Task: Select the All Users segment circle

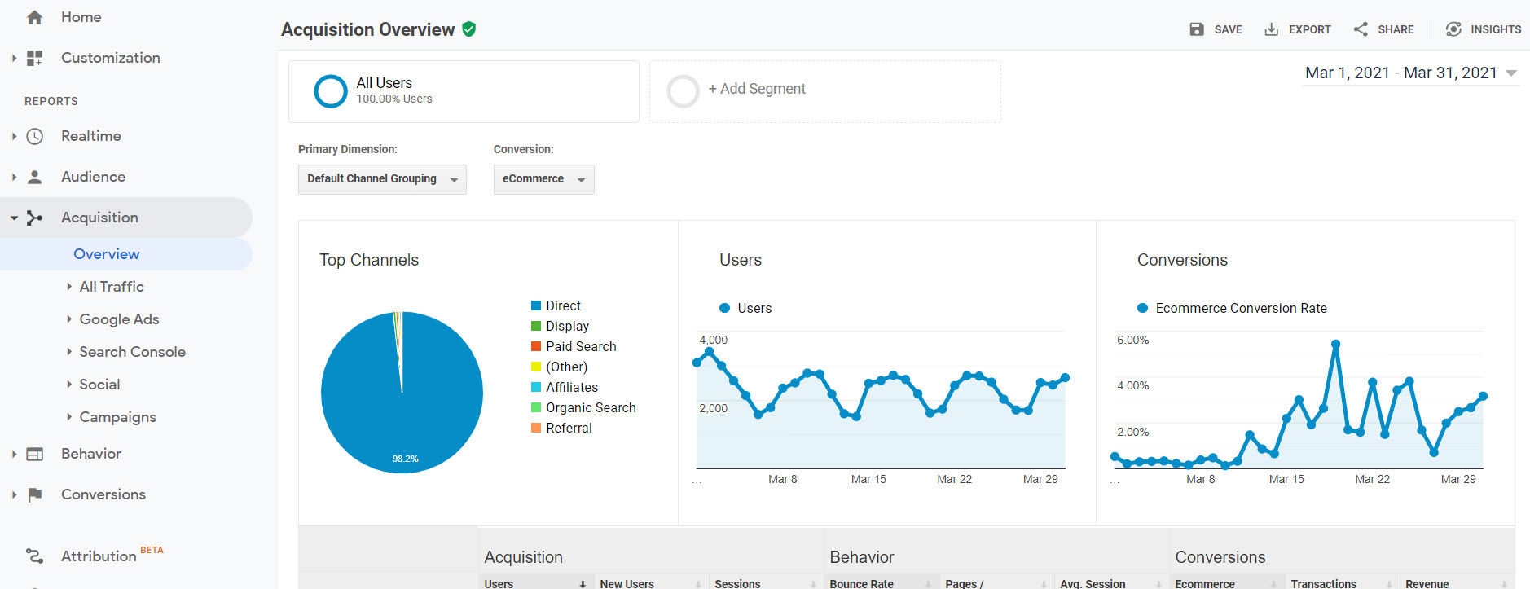Action: pos(331,91)
